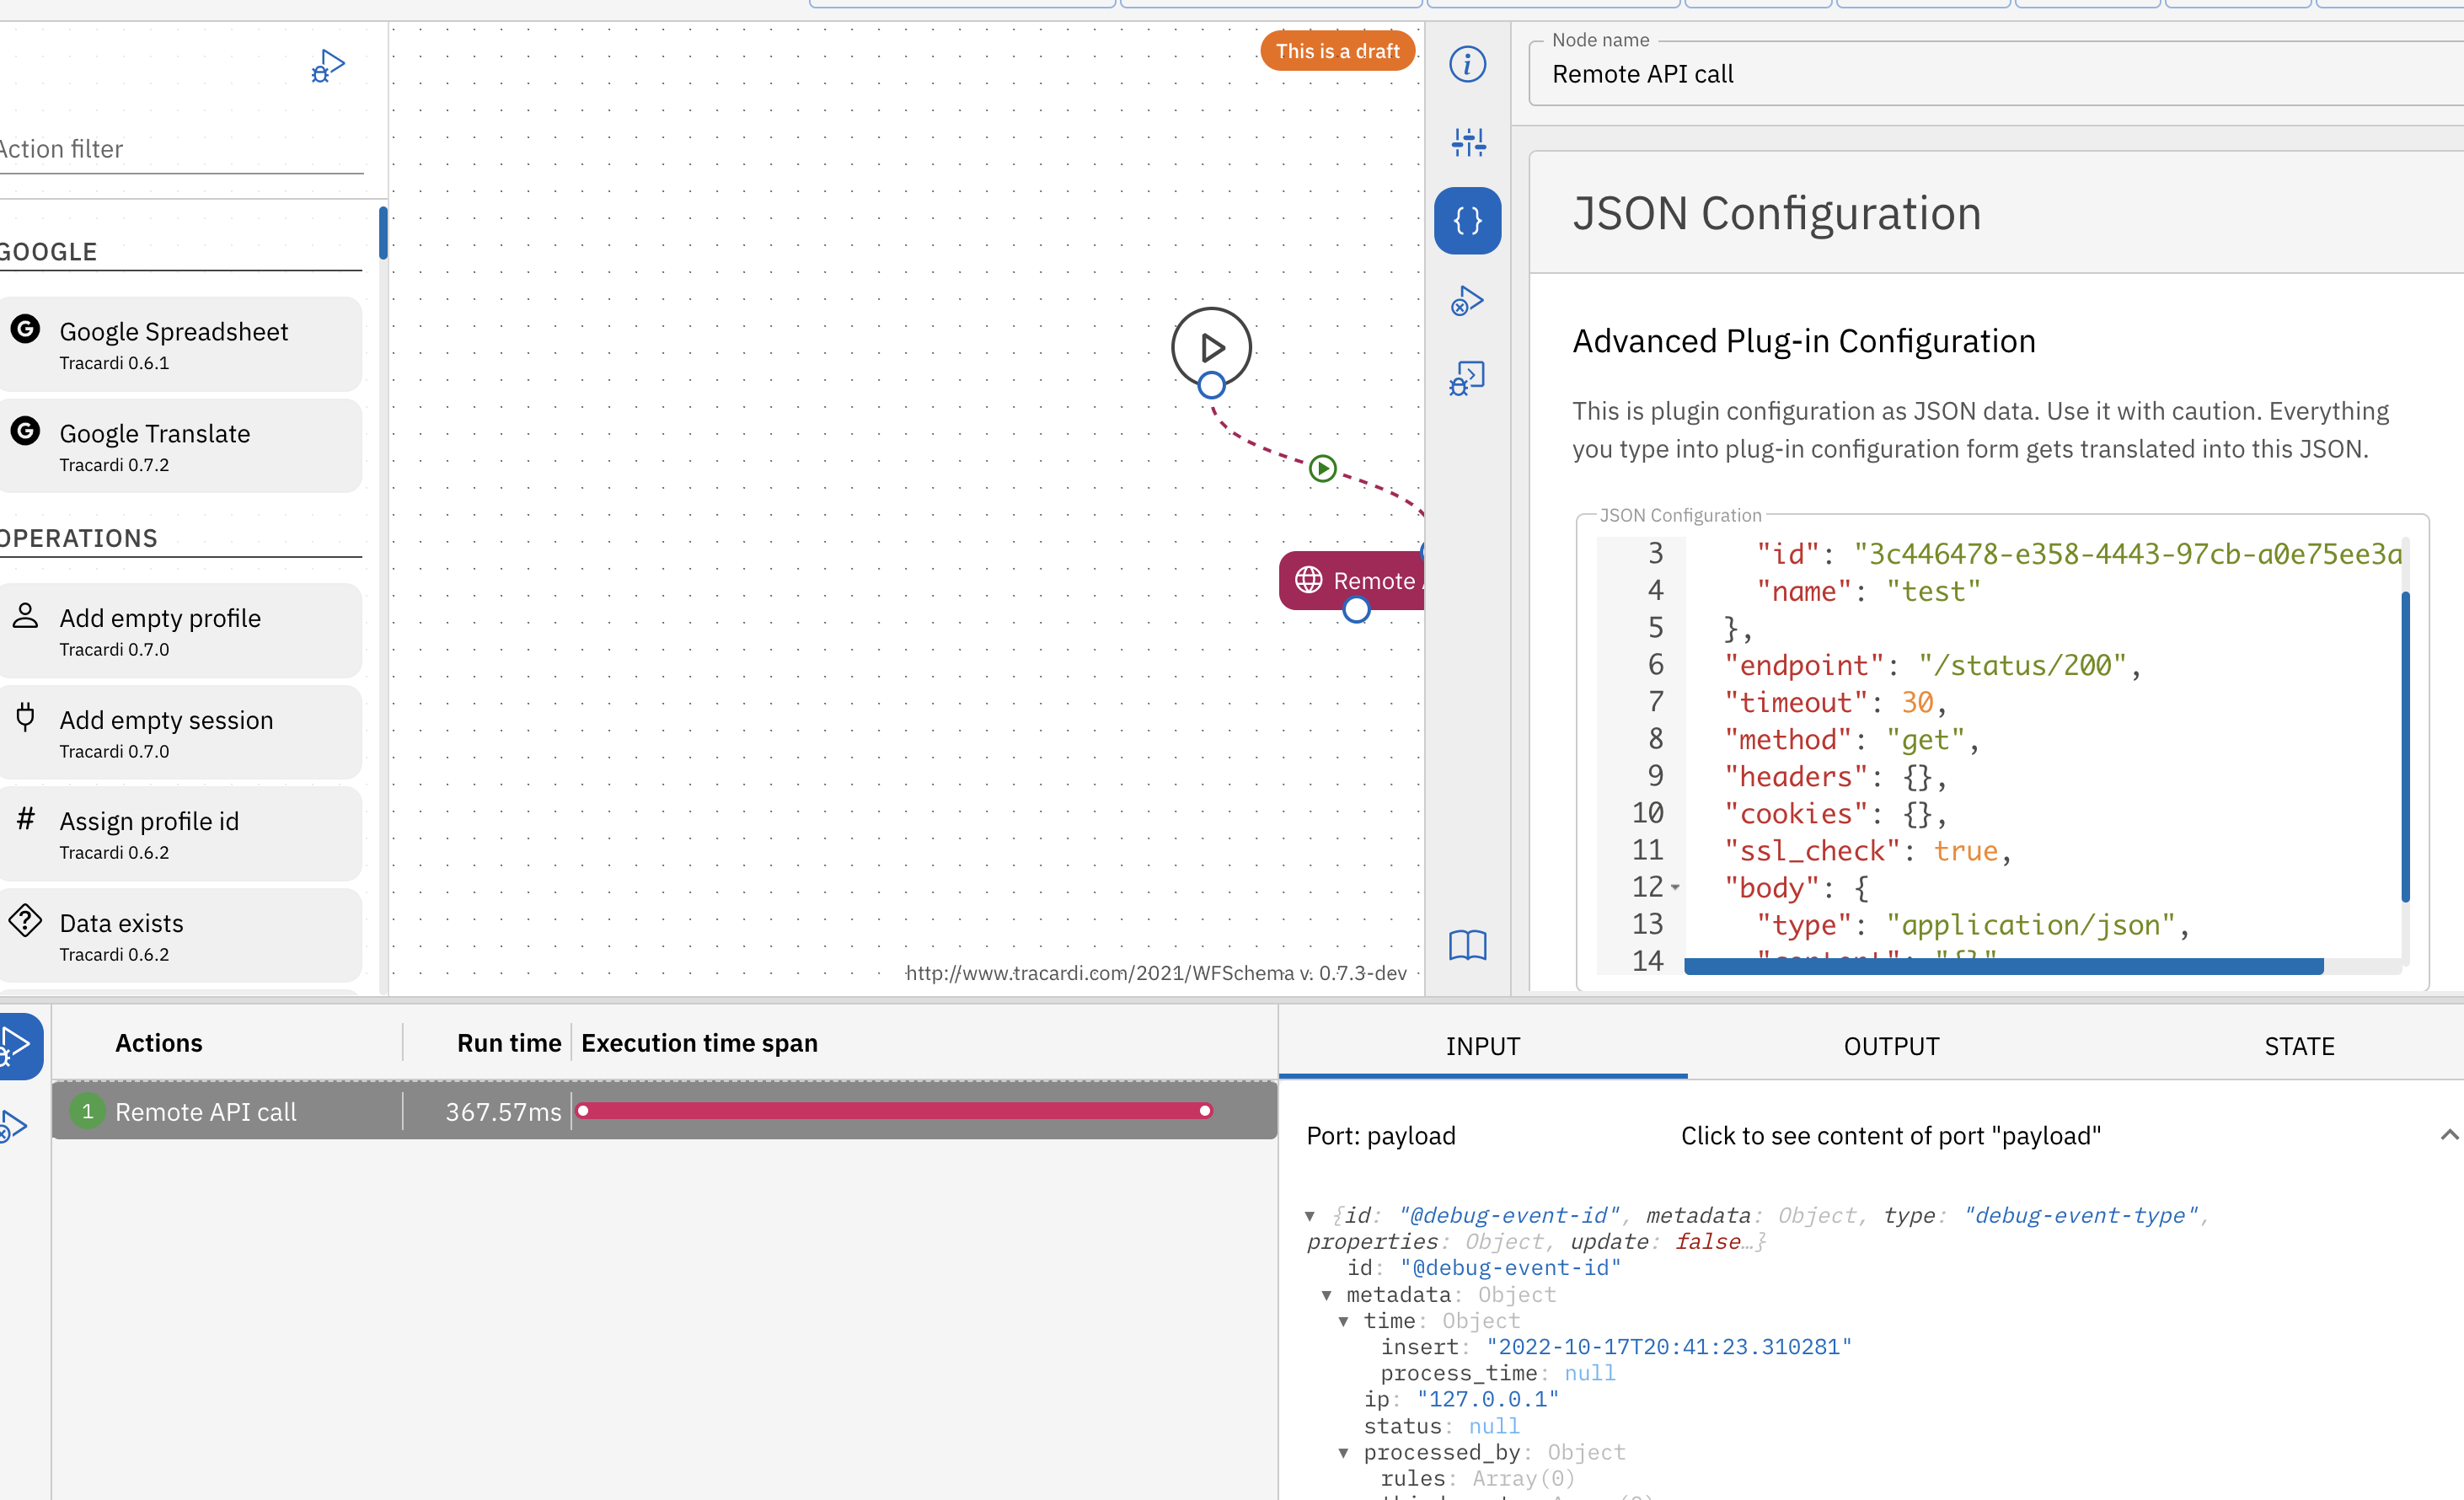2464x1500 pixels.
Task: Open the documentation book icon
Action: pos(1467,944)
